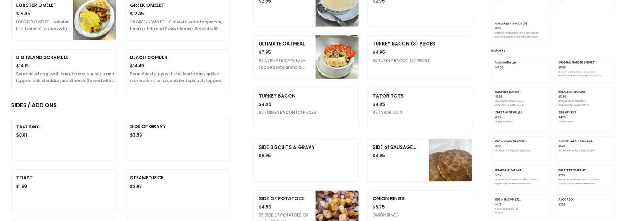The image size is (621, 221).
Task: Select the Tator Tots item
Action: pos(420,109)
